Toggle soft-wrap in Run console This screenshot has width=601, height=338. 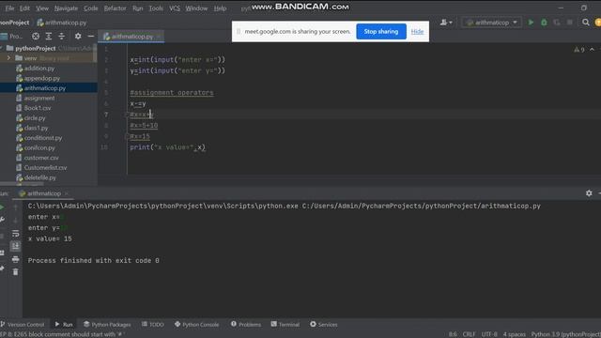click(15, 234)
